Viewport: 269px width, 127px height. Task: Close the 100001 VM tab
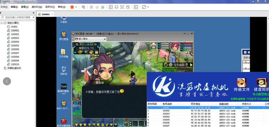click(52, 14)
